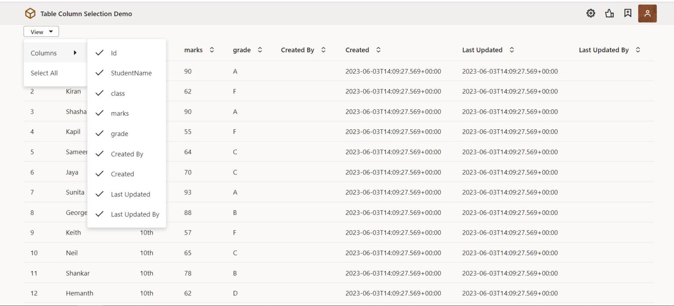Click the thumbs-up like icon

pos(609,13)
